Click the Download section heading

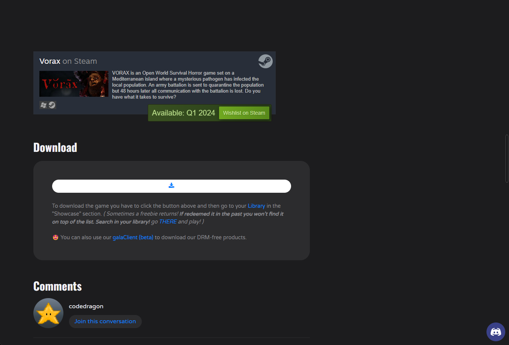coord(55,147)
